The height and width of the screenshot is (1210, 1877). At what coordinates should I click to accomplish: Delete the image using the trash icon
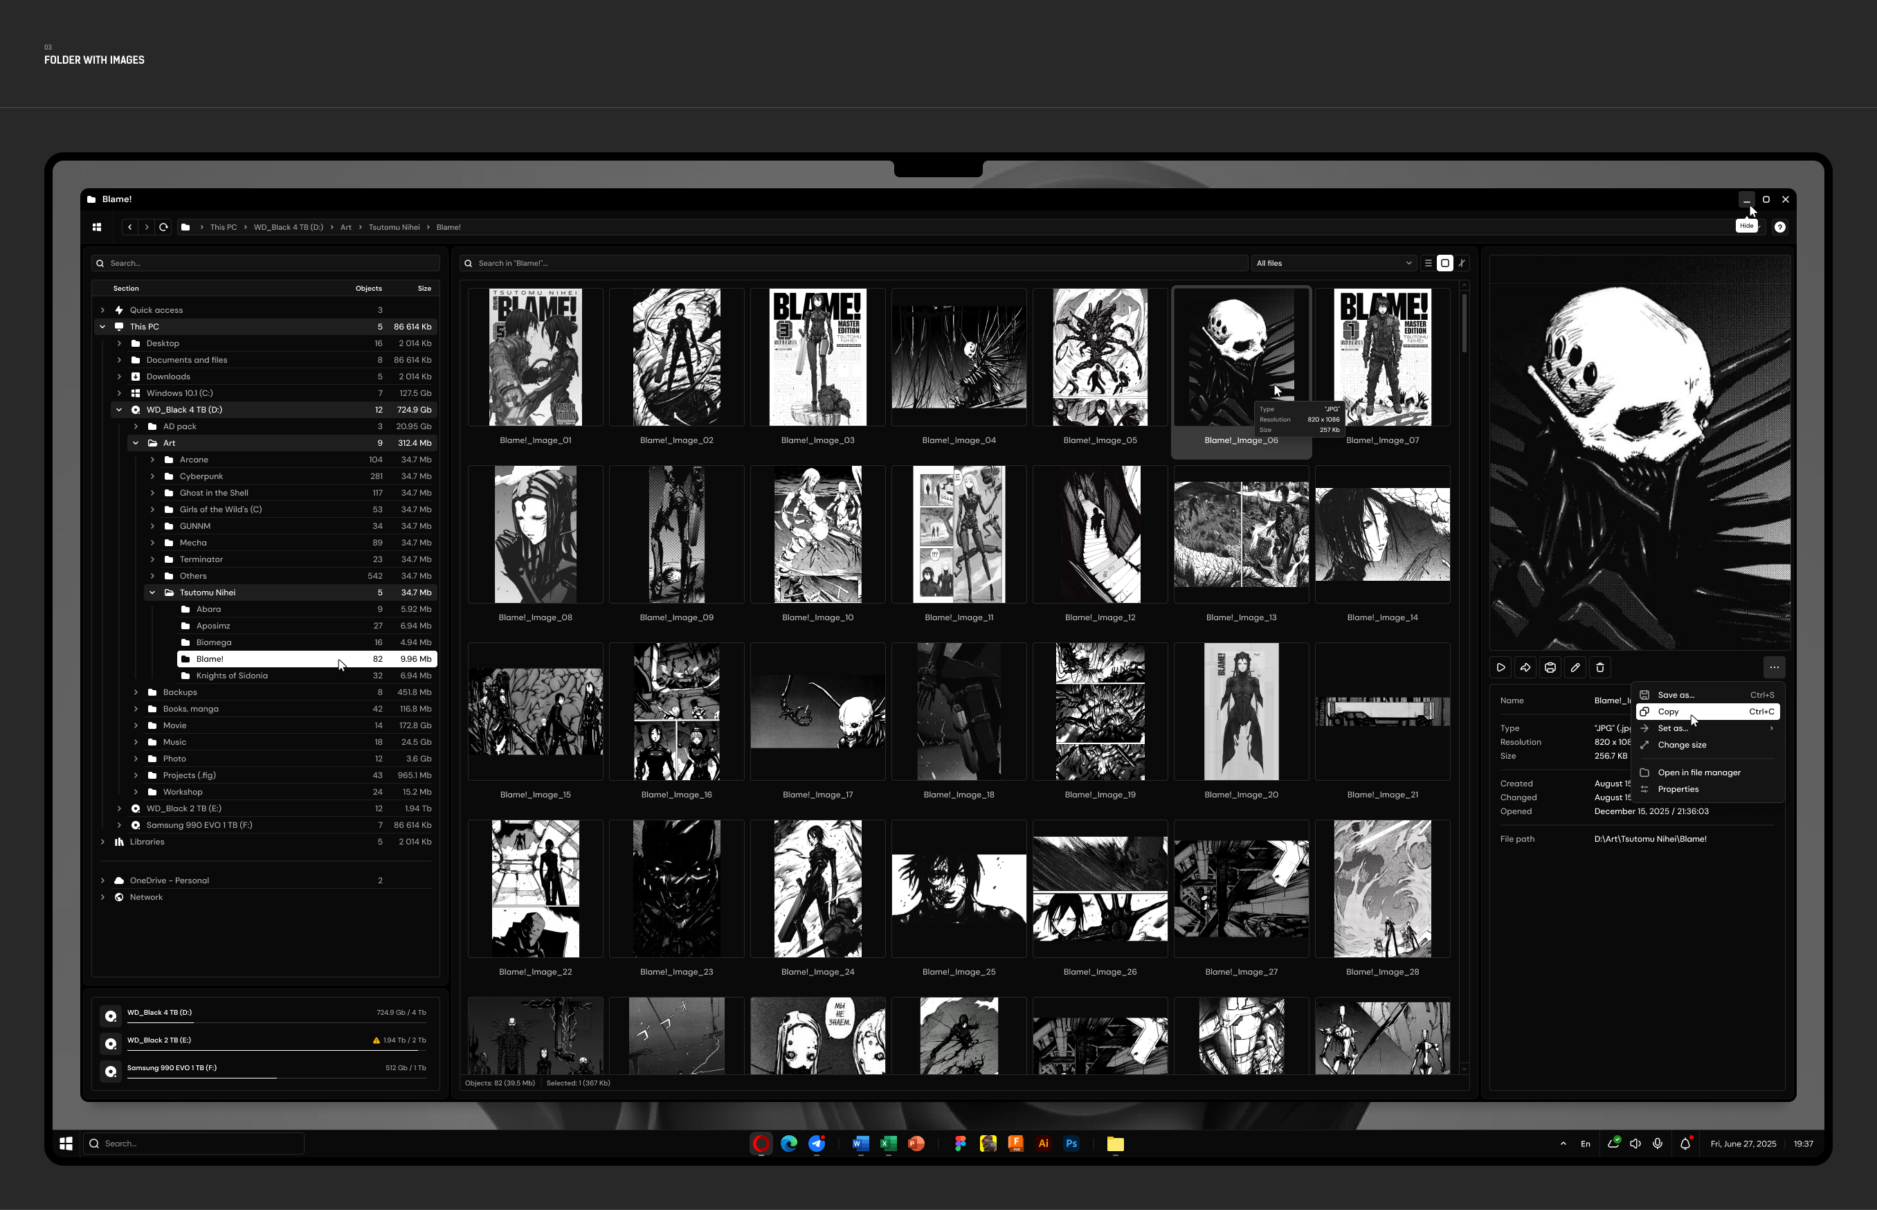tap(1599, 668)
